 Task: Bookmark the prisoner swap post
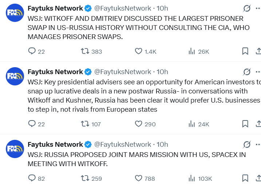tap(245, 51)
